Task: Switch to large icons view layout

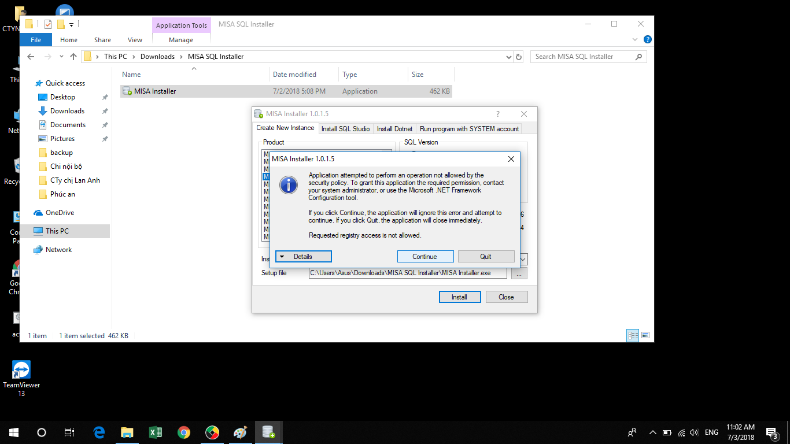Action: pos(645,335)
